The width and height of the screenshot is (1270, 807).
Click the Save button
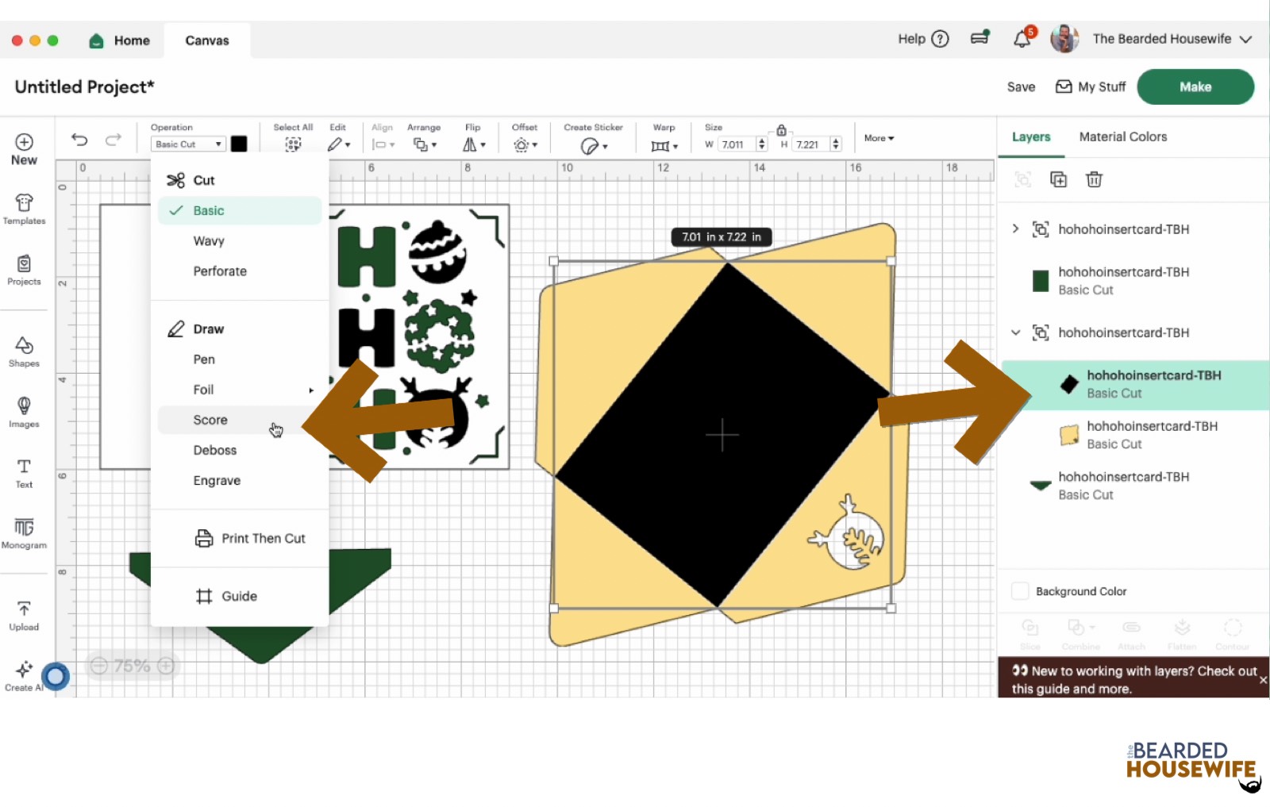[x=1021, y=87]
